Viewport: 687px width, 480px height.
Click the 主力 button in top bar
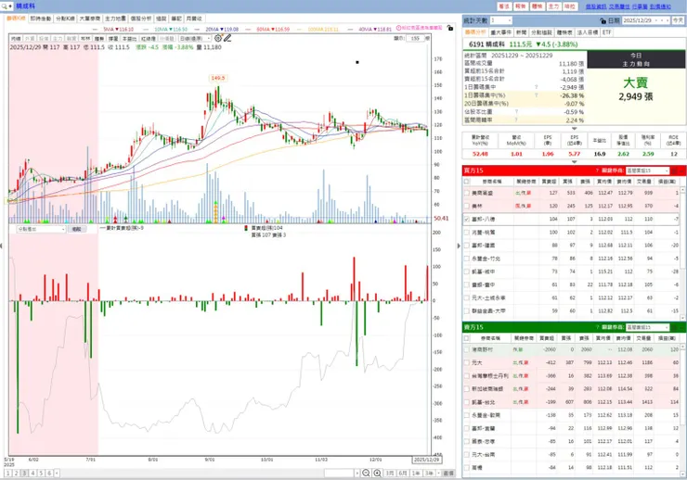pos(554,6)
